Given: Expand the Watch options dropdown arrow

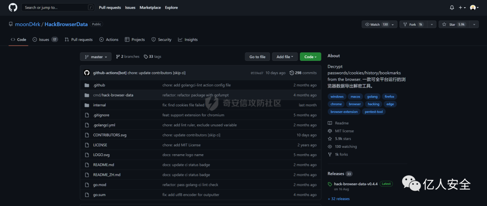Looking at the screenshot, I should coord(393,24).
